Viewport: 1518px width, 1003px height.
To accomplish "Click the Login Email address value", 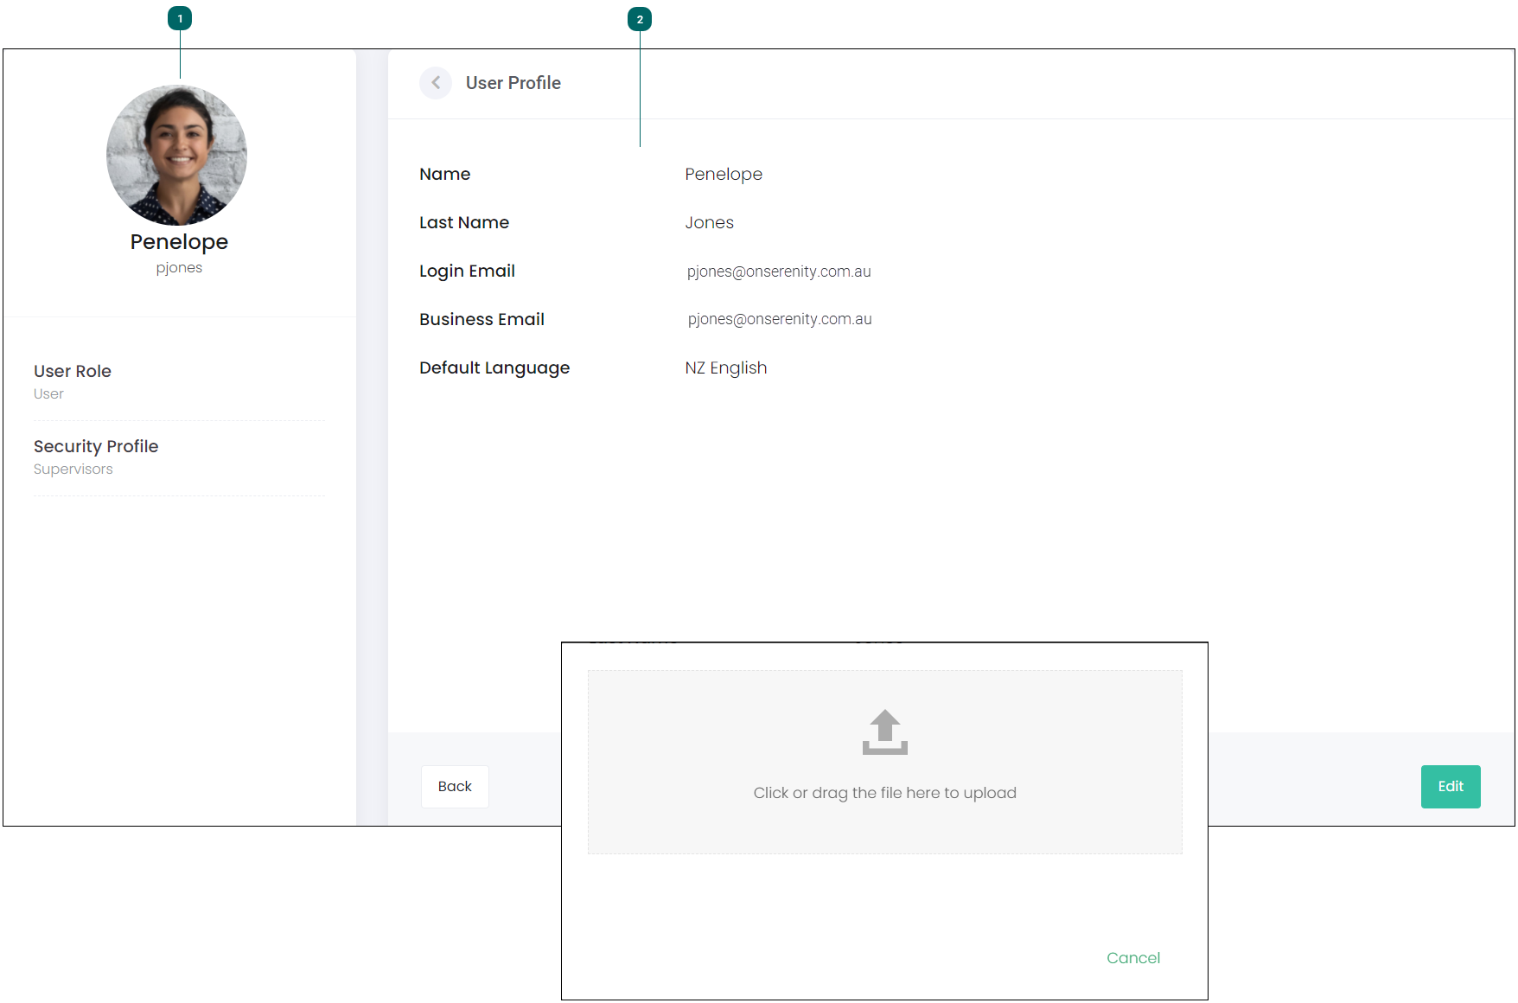I will [779, 272].
